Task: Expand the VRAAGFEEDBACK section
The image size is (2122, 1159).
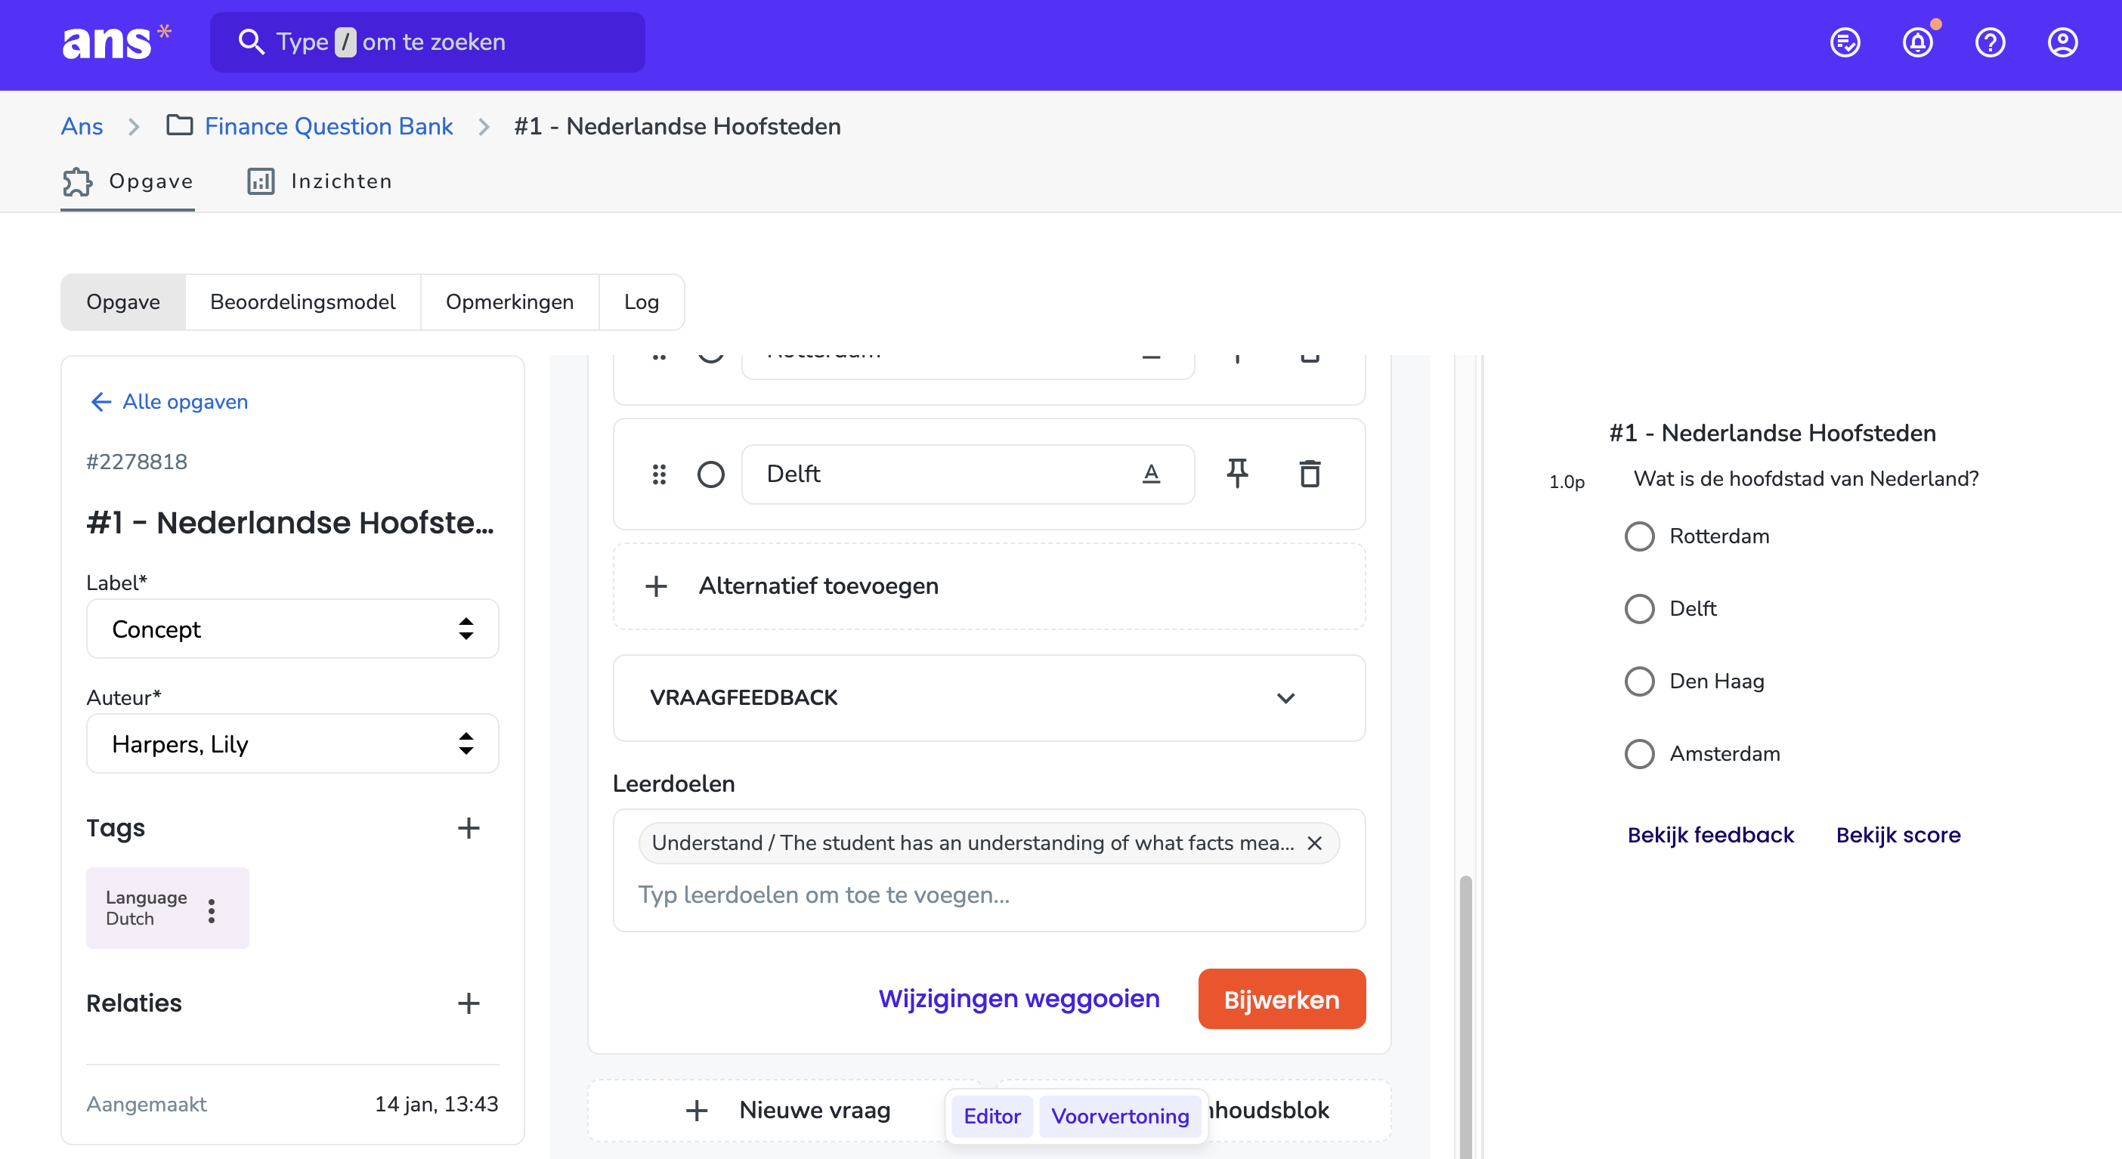Action: click(x=989, y=697)
